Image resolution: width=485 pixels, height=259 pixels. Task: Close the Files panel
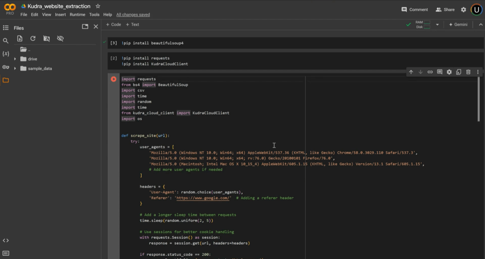(96, 26)
